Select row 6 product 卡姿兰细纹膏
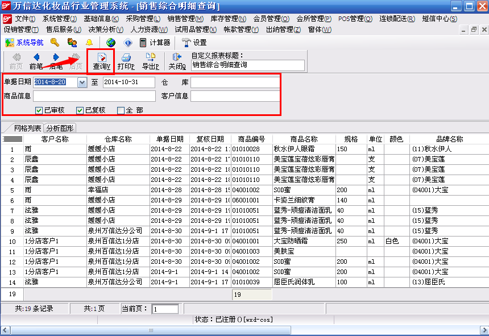This screenshot has width=489, height=336. (304, 200)
